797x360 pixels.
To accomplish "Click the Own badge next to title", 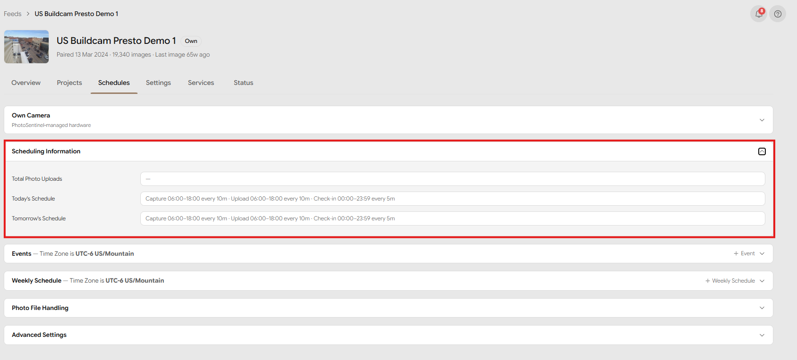I will 191,41.
